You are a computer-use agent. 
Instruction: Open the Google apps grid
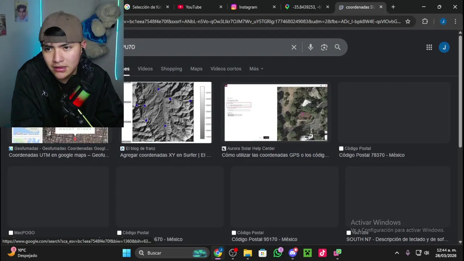click(x=429, y=47)
